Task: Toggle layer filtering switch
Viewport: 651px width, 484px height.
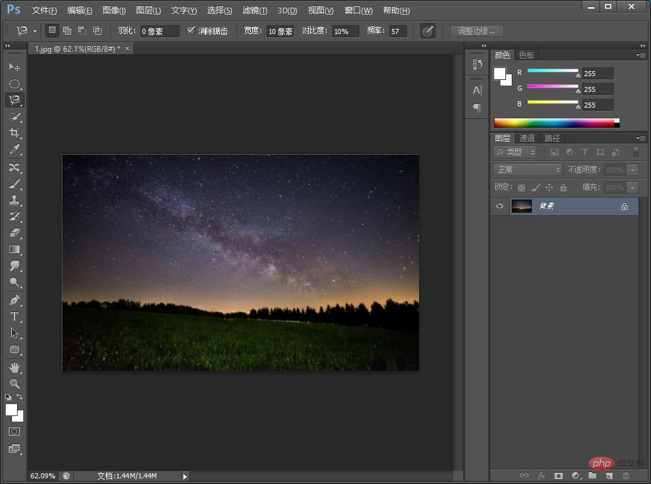Action: (636, 152)
